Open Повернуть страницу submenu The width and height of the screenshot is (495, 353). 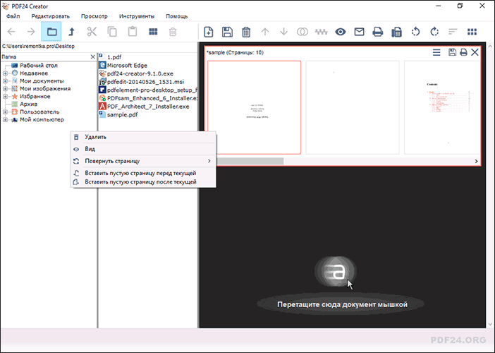(x=143, y=161)
